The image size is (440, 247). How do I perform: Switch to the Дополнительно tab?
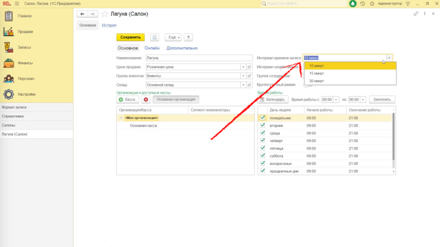coord(182,48)
